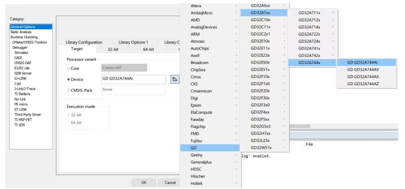Open the GD32A722x series submenu
This screenshot has height=189, width=405.
point(312,34)
